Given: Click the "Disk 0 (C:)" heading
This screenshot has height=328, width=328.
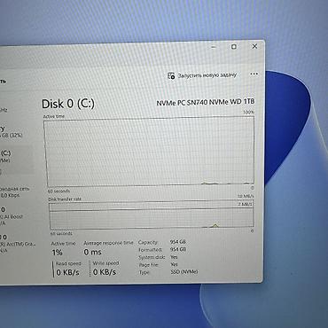Looking at the screenshot, I should 68,104.
